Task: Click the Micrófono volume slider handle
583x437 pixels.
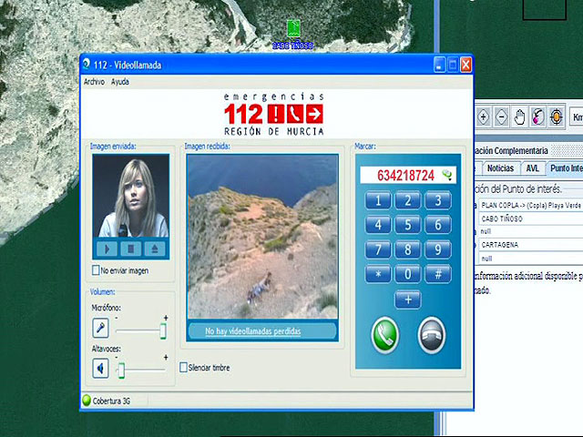Action: point(163,330)
